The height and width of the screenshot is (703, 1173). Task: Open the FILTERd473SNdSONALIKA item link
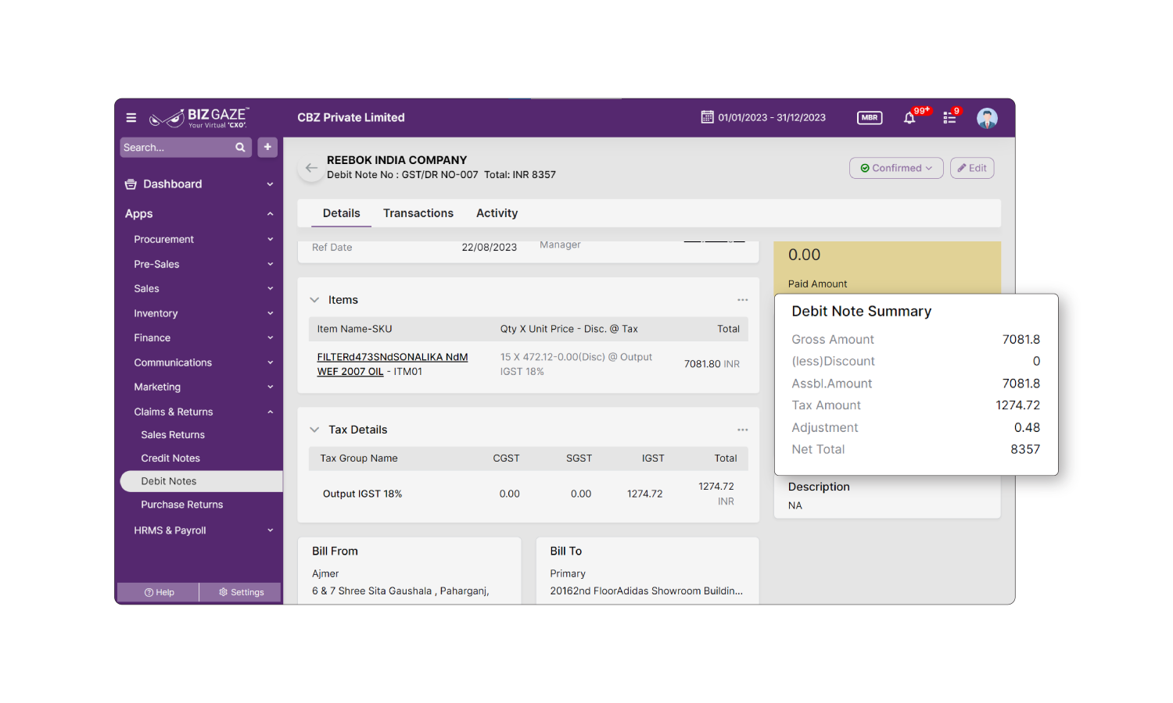point(392,364)
